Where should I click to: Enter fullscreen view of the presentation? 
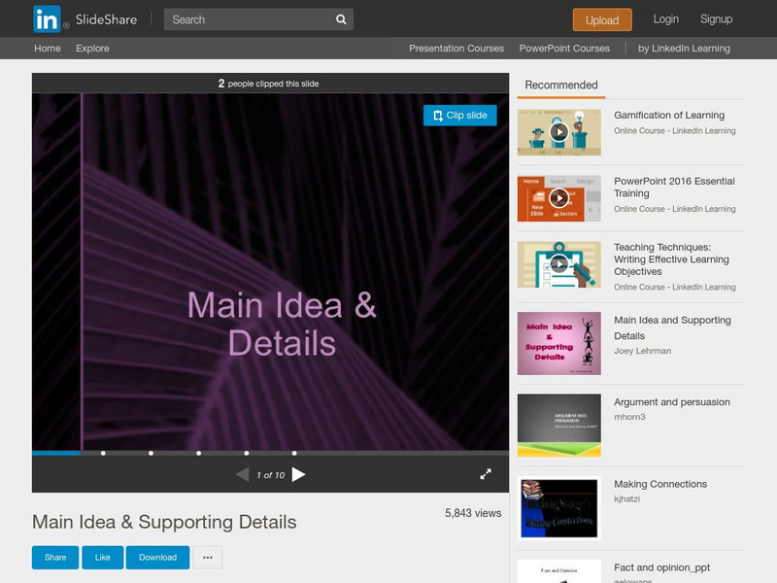487,474
